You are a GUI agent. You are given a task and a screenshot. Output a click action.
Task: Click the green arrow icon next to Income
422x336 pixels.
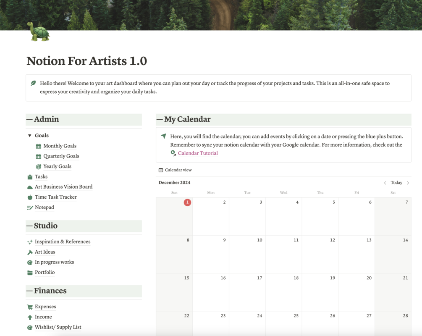[x=30, y=317]
